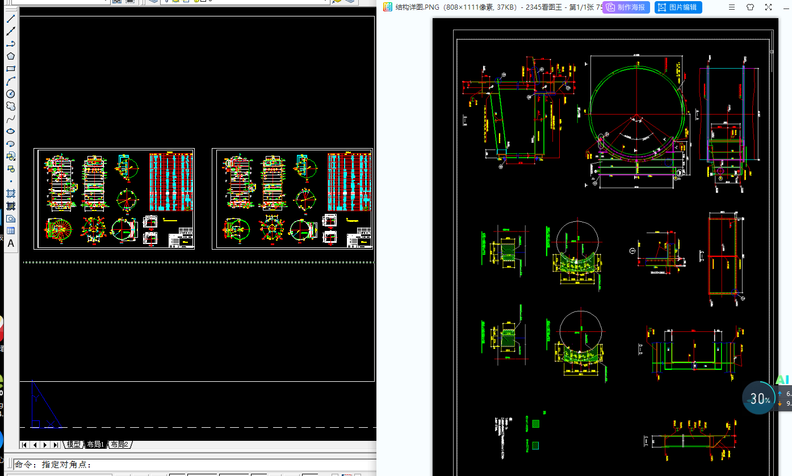
Task: Toggle fullscreen in the image viewer
Action: tap(768, 7)
